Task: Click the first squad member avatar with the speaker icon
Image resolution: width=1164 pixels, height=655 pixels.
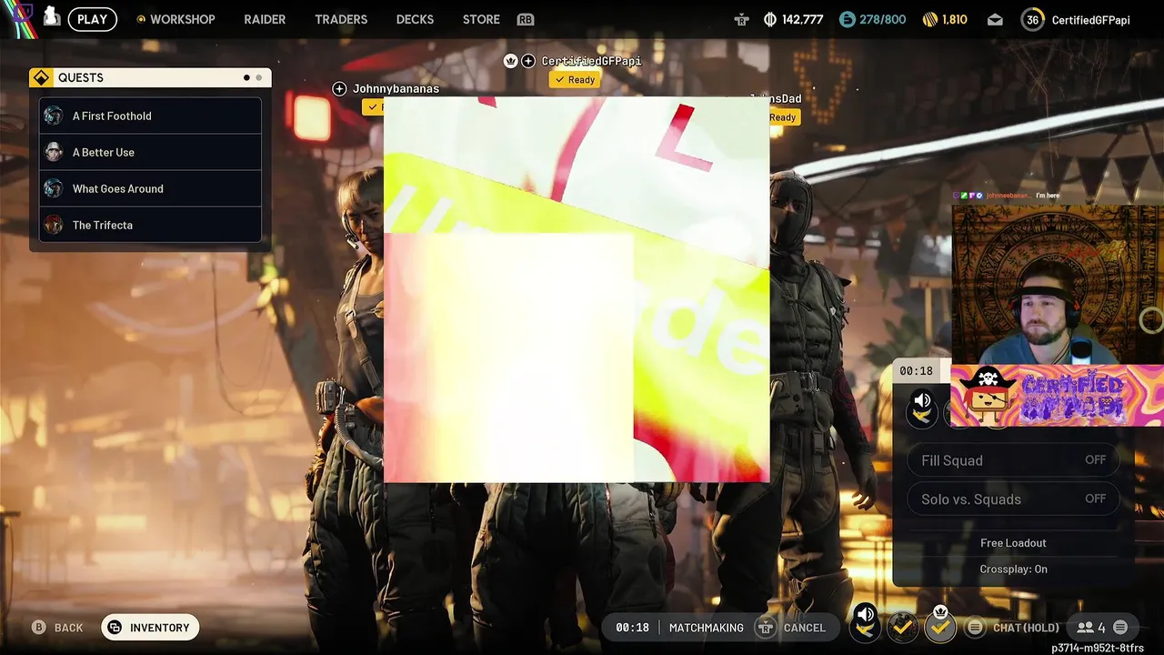Action: pyautogui.click(x=866, y=623)
